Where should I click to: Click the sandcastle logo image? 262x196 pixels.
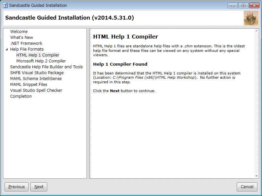[x=251, y=18]
